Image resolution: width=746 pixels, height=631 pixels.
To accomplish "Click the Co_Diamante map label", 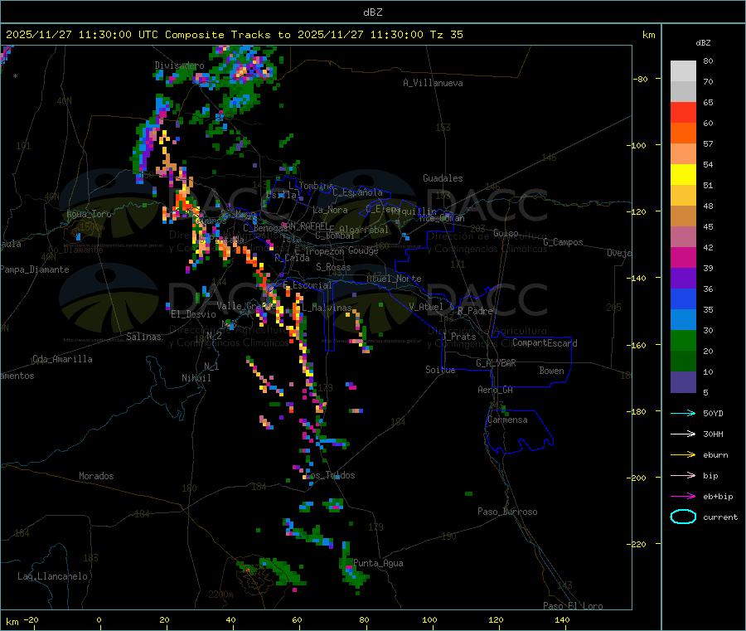I will point(75,250).
